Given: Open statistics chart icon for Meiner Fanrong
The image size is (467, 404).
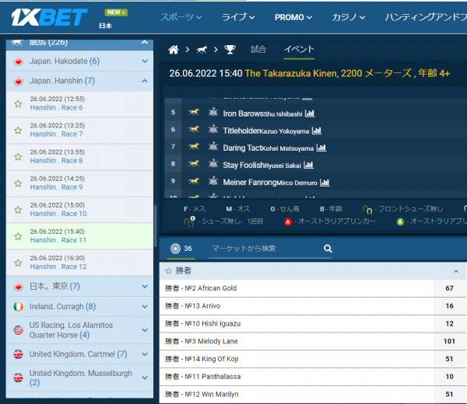Looking at the screenshot, I should tap(325, 183).
